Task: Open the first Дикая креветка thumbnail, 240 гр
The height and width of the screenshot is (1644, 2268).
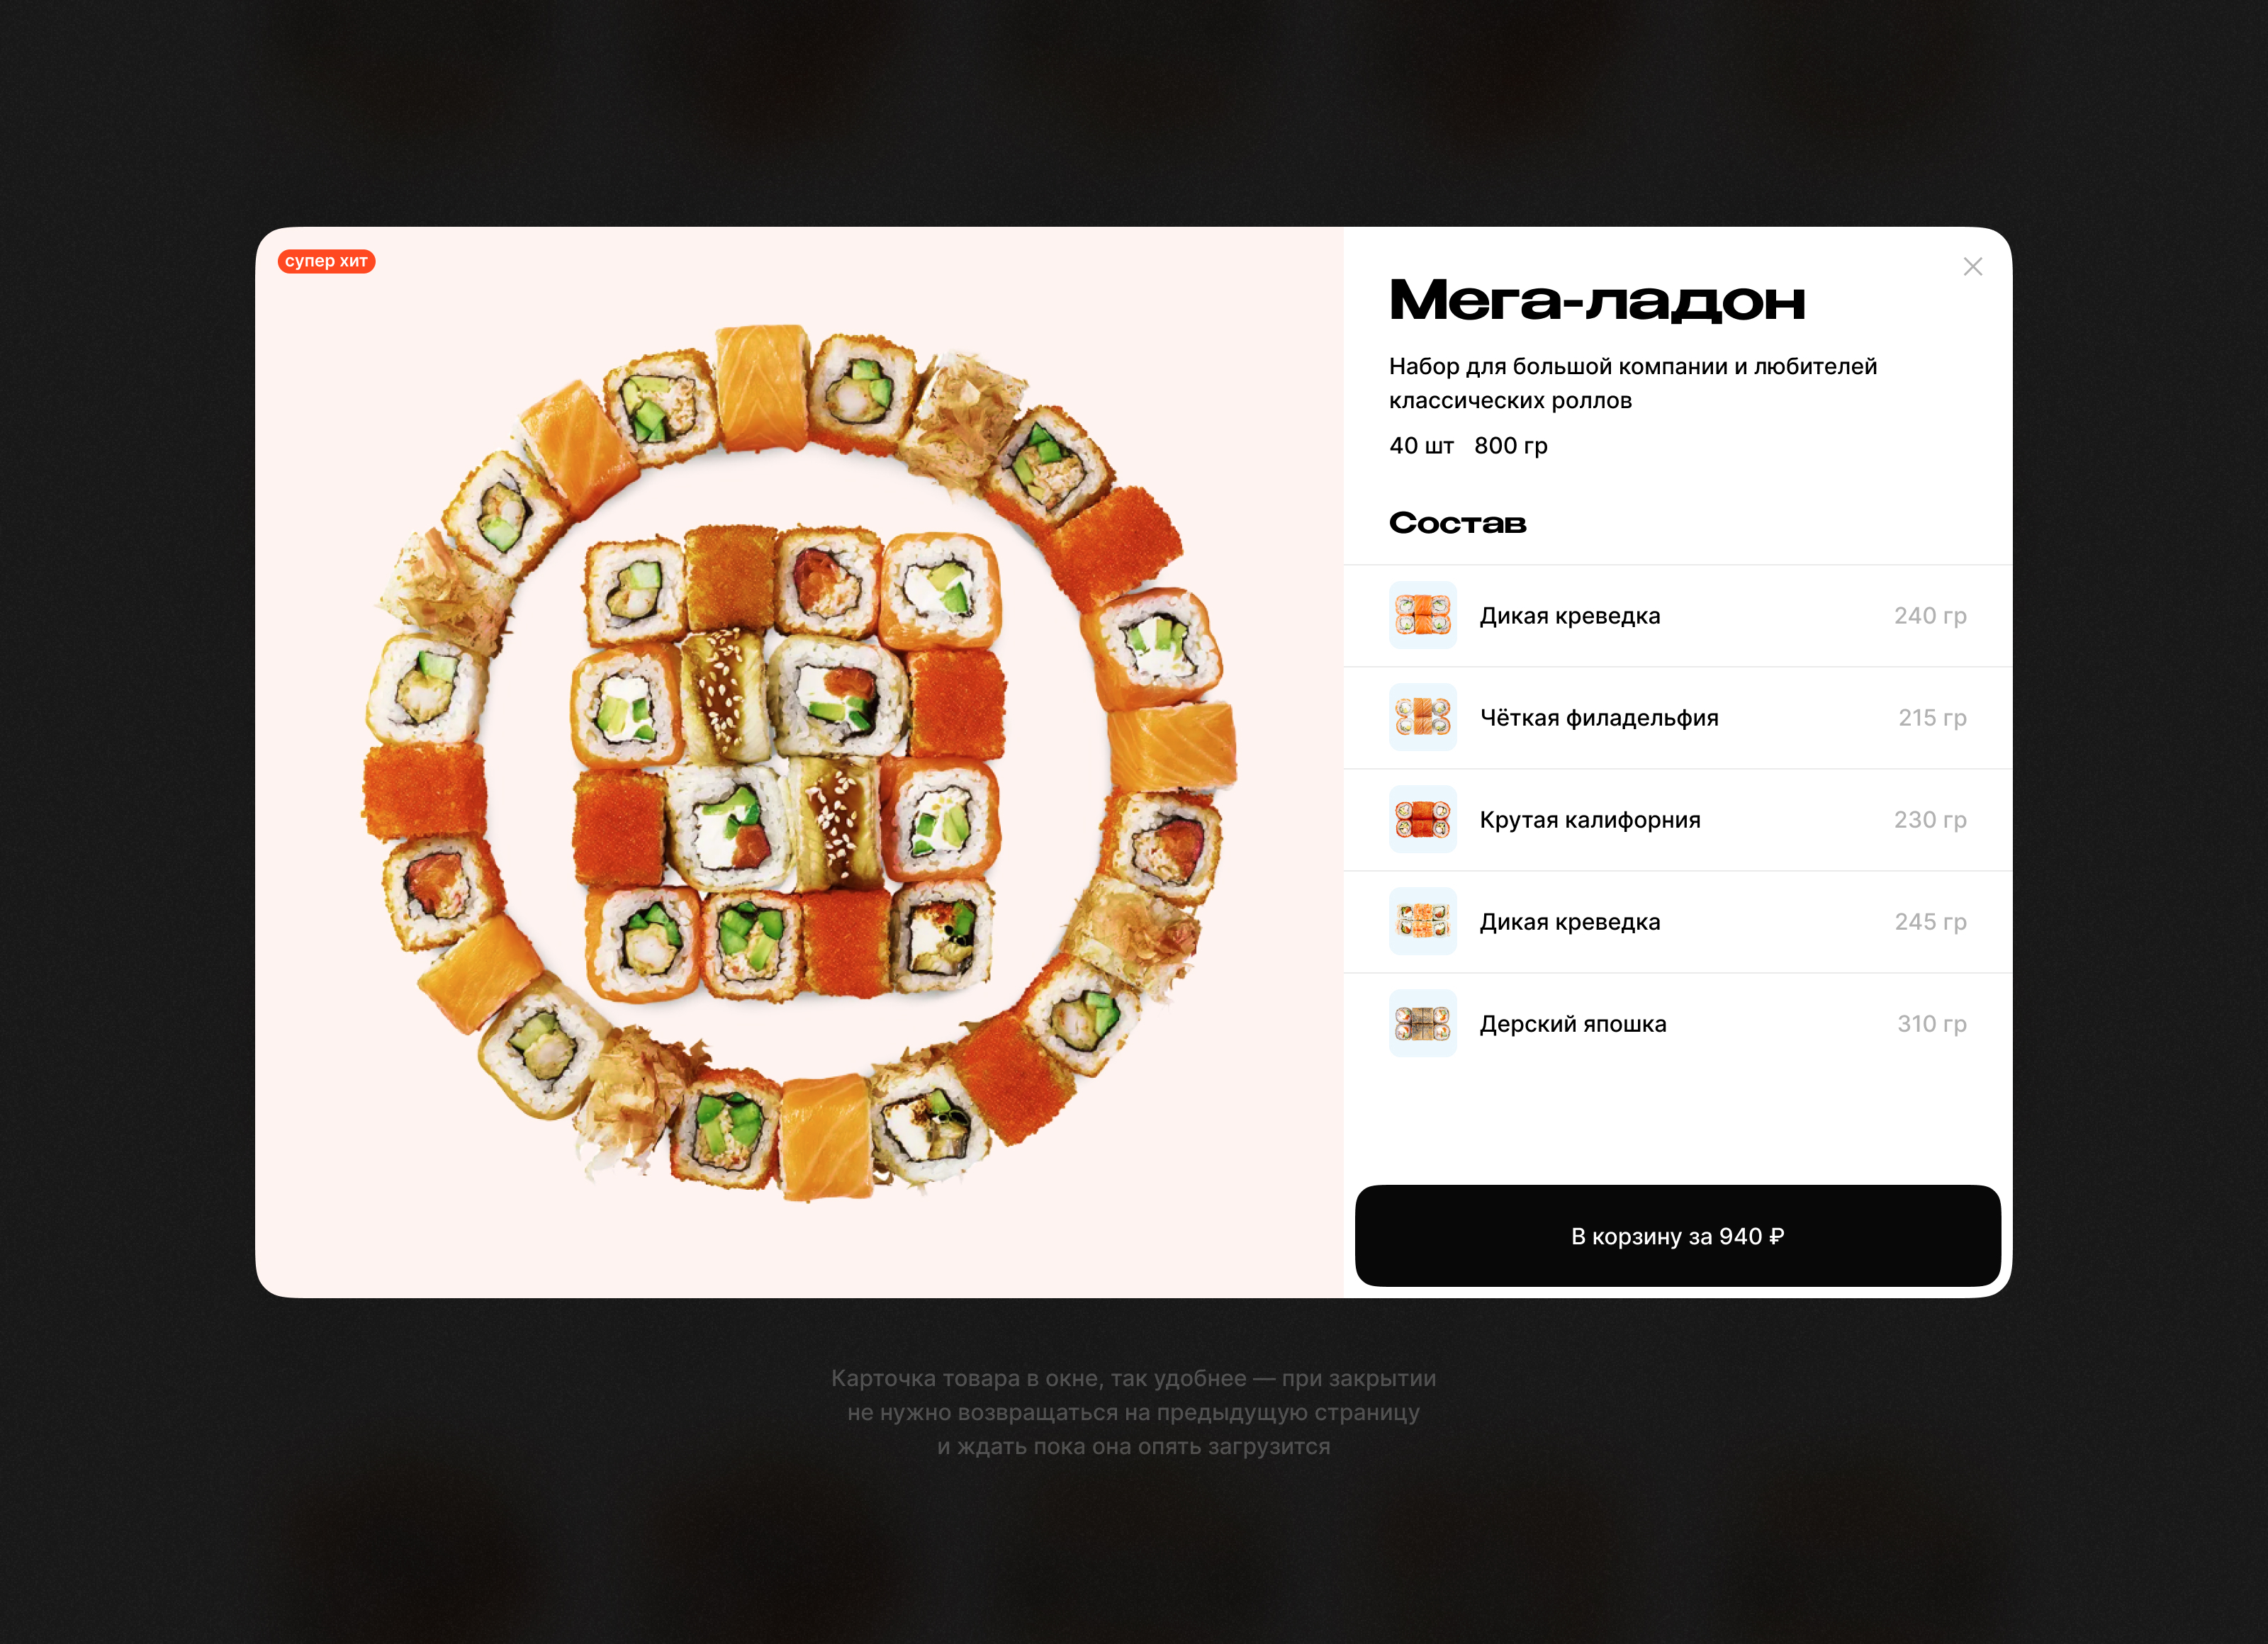Action: point(1423,615)
